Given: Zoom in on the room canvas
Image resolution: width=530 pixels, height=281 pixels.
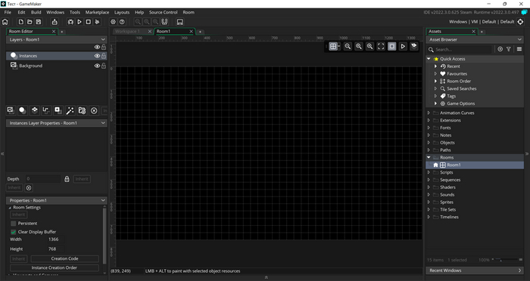Looking at the screenshot, I should pyautogui.click(x=369, y=47).
